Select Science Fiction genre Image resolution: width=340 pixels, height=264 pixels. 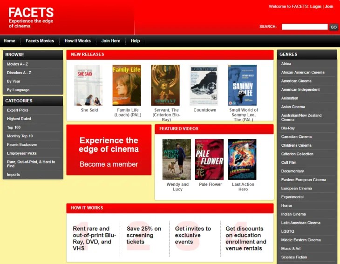click(x=294, y=257)
